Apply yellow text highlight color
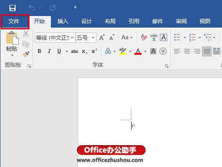 point(123,51)
